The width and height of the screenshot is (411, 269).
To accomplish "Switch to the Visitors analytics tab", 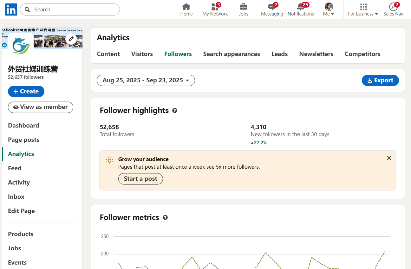I will [142, 54].
